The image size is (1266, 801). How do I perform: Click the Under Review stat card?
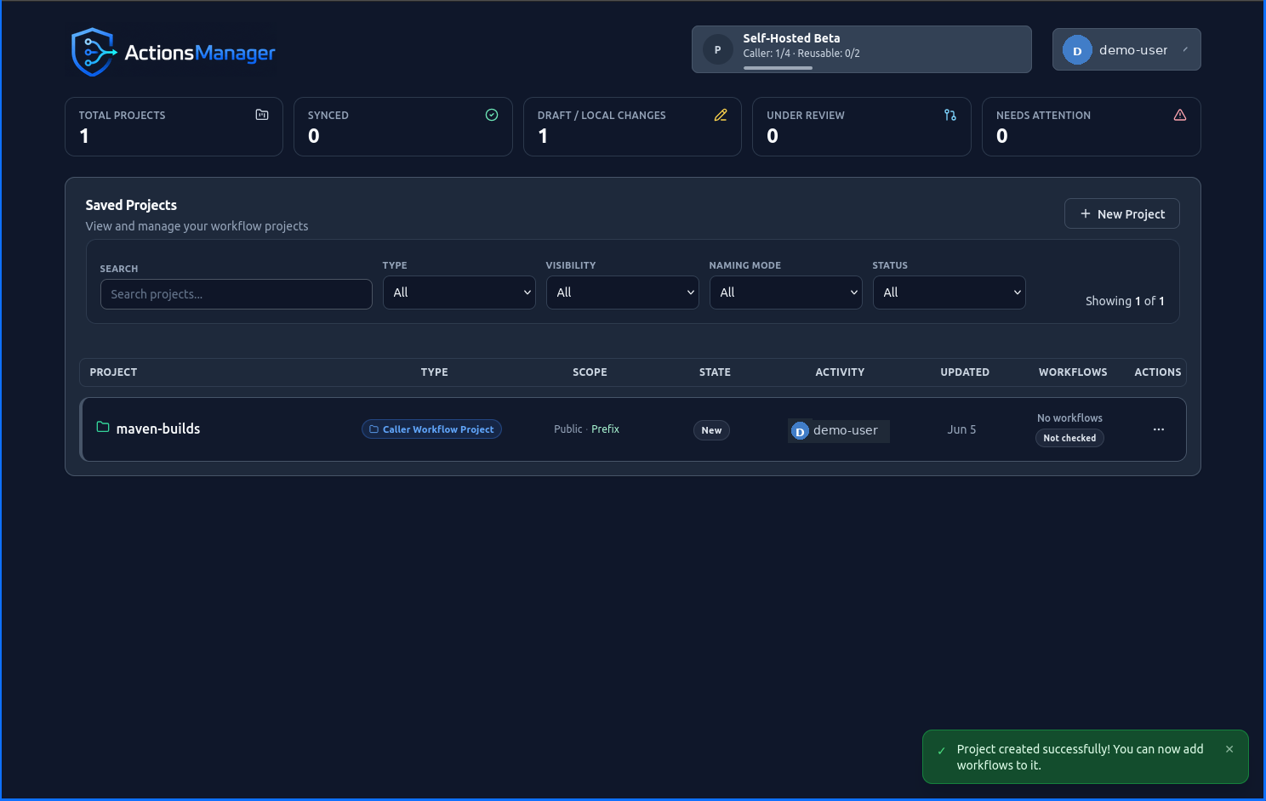862,127
